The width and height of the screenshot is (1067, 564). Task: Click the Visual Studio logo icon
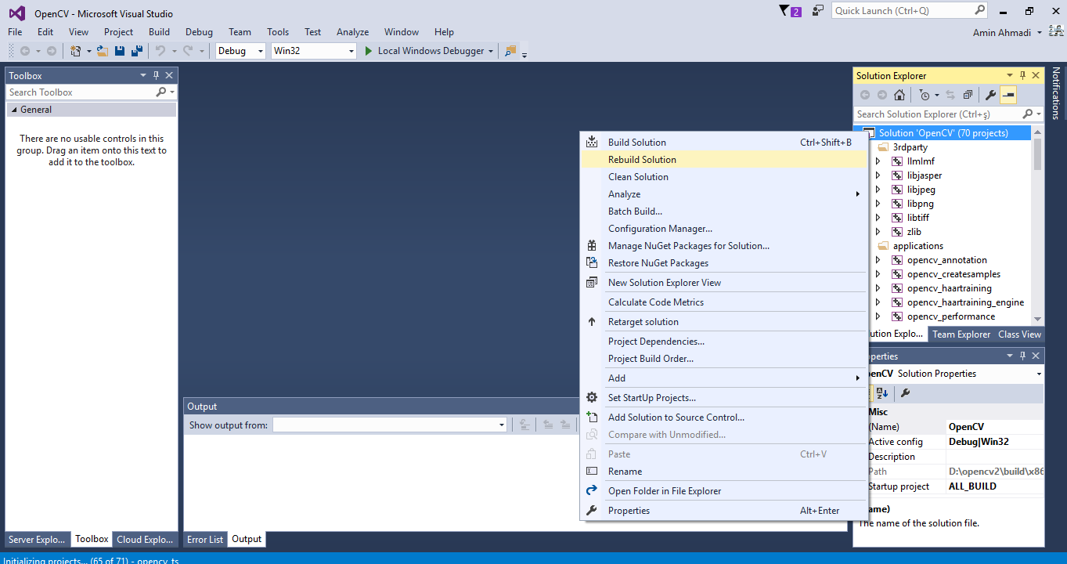click(x=17, y=13)
